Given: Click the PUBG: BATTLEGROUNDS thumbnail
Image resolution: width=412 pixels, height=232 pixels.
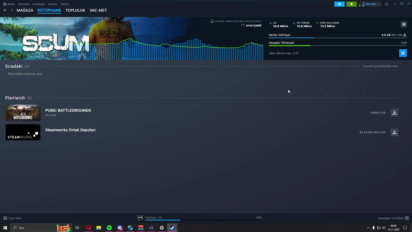Looking at the screenshot, I should [x=23, y=112].
